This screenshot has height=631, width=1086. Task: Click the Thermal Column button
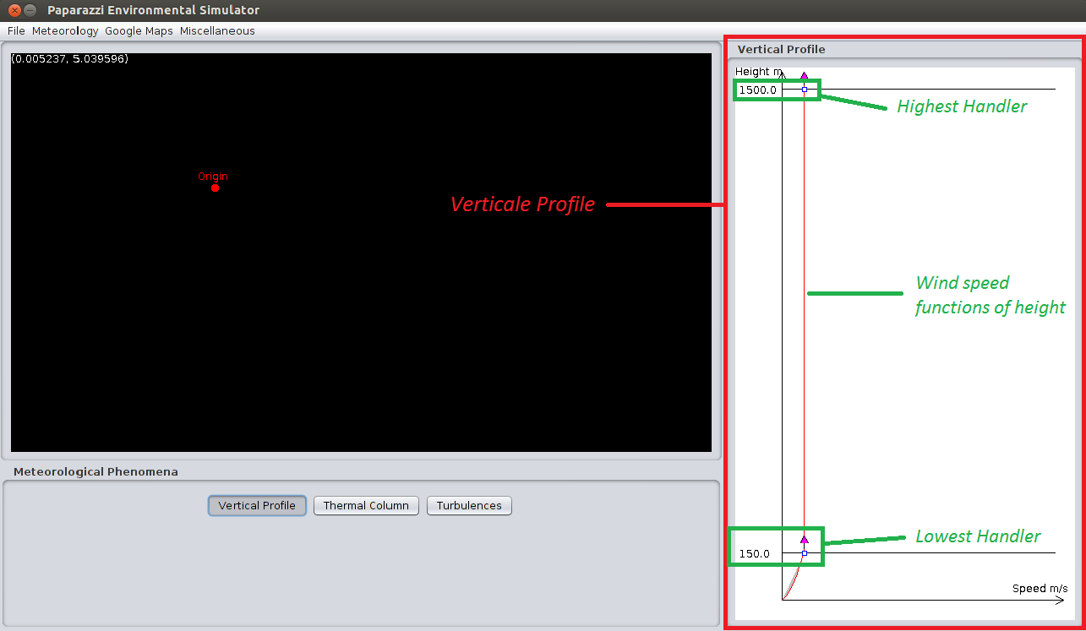(366, 506)
